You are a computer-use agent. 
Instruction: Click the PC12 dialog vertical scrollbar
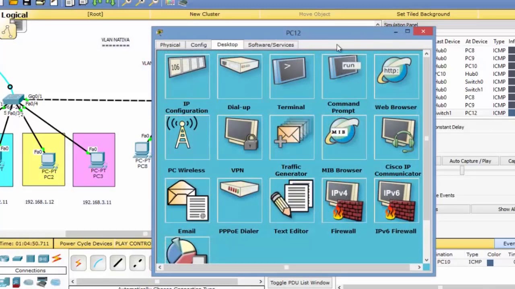pos(426,138)
